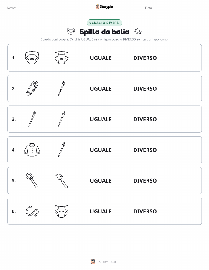Image resolution: width=209 pixels, height=270 pixels.
Task: Click the diaper icon beside the title
Action: pyautogui.click(x=71, y=31)
